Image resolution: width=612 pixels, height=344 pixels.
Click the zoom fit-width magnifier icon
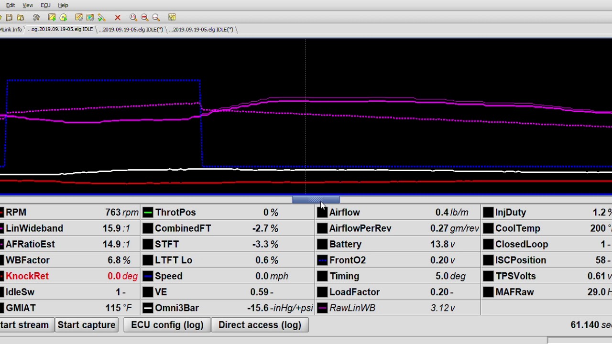144,18
